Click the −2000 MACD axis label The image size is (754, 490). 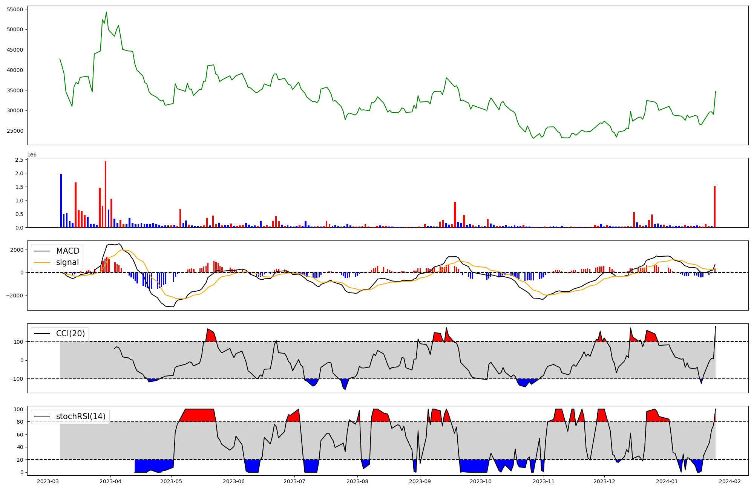(14, 295)
